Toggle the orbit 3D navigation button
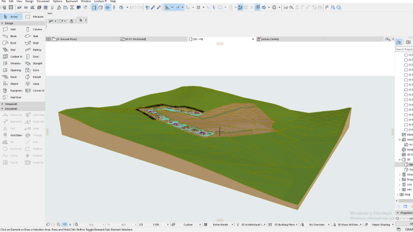 coord(107,7)
